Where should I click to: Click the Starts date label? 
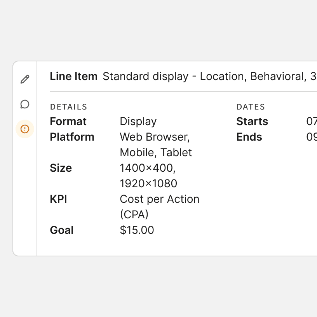(x=252, y=122)
